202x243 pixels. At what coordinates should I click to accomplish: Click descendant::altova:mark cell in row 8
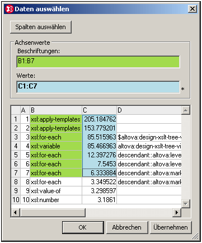click(149, 182)
